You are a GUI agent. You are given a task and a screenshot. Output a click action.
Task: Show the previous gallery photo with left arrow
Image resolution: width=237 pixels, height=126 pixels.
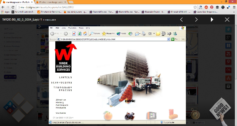[x=181, y=19]
